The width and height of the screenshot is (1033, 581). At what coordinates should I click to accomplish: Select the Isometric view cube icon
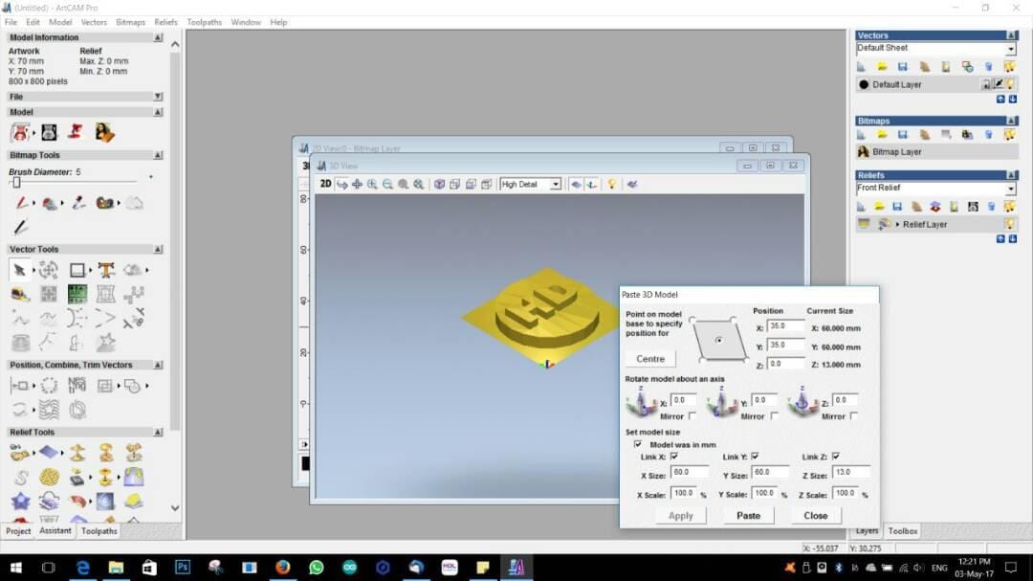[439, 184]
